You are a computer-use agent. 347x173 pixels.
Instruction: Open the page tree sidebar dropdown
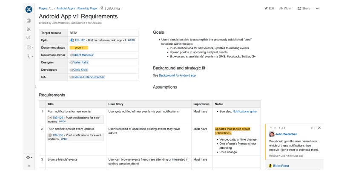click(x=29, y=56)
